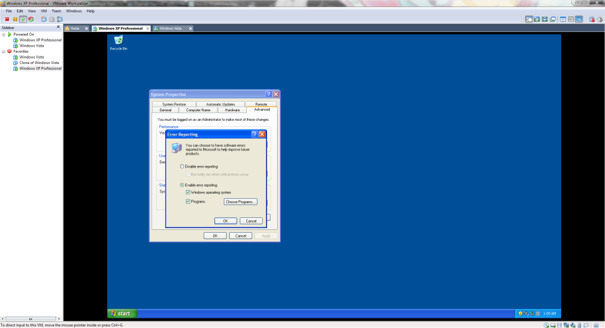Click the yellow security shield tray icon
The image size is (605, 328).
(x=520, y=313)
